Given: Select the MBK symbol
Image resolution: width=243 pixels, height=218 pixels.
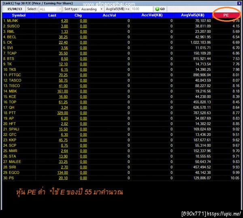Looking at the screenshot, I should tap(13, 91).
